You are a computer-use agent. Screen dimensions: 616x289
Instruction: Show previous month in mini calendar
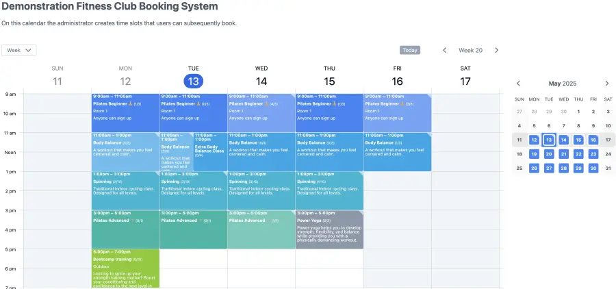click(x=519, y=84)
